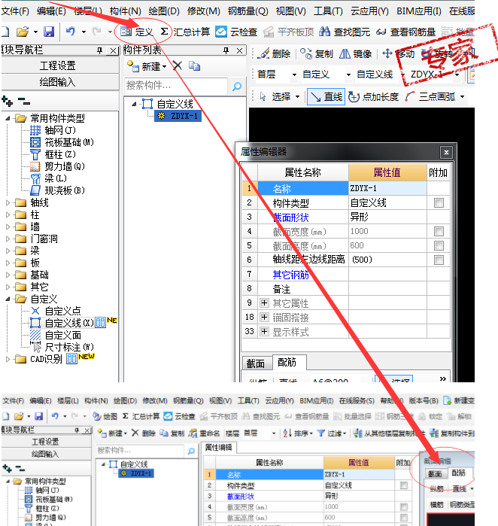Click the 排序 sort button
This screenshot has width=498, height=526.
(x=297, y=433)
